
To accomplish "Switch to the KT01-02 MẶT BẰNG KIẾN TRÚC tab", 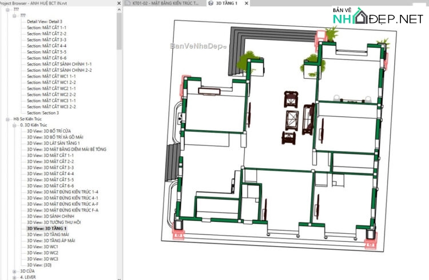I will click(x=166, y=3).
